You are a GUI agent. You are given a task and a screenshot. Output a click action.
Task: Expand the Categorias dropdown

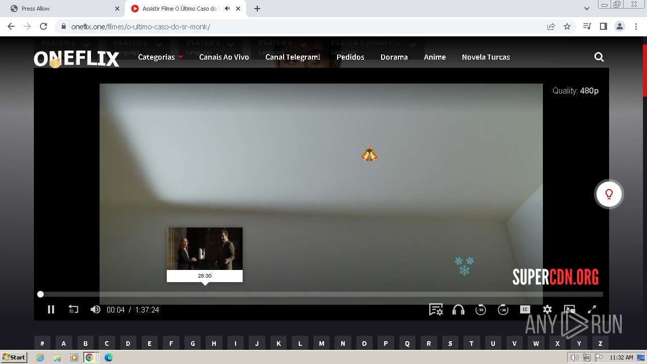pos(160,57)
